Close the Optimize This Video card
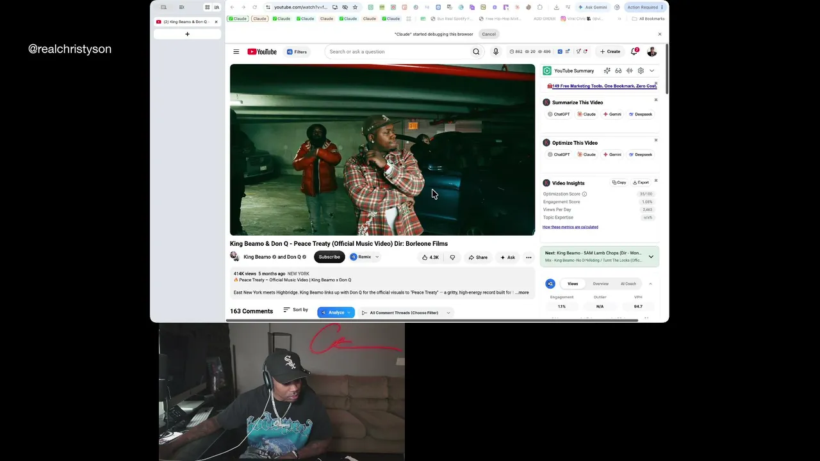 click(x=656, y=140)
